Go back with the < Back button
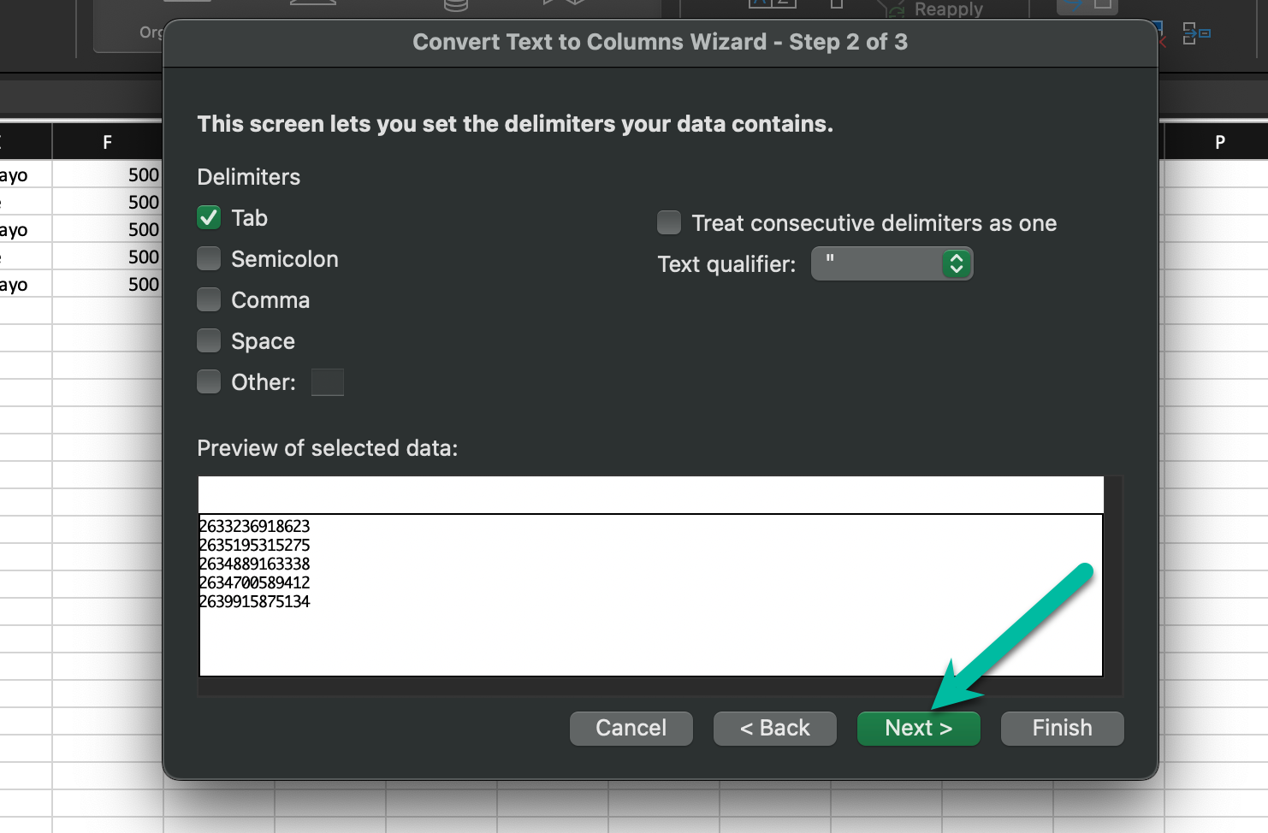The width and height of the screenshot is (1268, 833). 774,729
